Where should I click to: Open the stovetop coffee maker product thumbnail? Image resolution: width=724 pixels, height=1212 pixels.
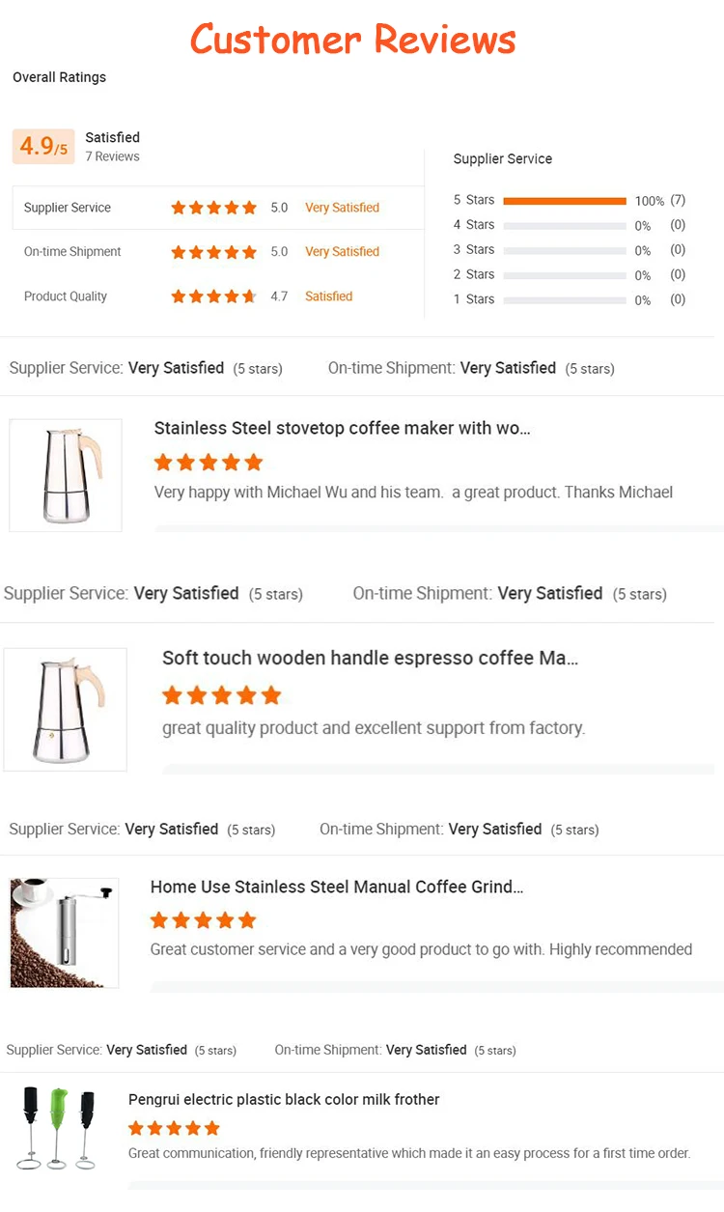66,475
